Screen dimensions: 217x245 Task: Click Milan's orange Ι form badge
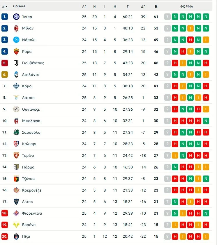click(x=190, y=28)
